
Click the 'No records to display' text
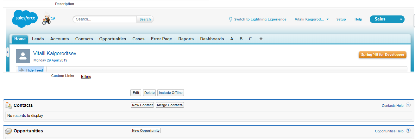[25, 116]
